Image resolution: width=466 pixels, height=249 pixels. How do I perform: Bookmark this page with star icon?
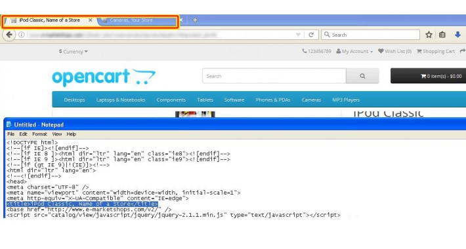pos(429,35)
